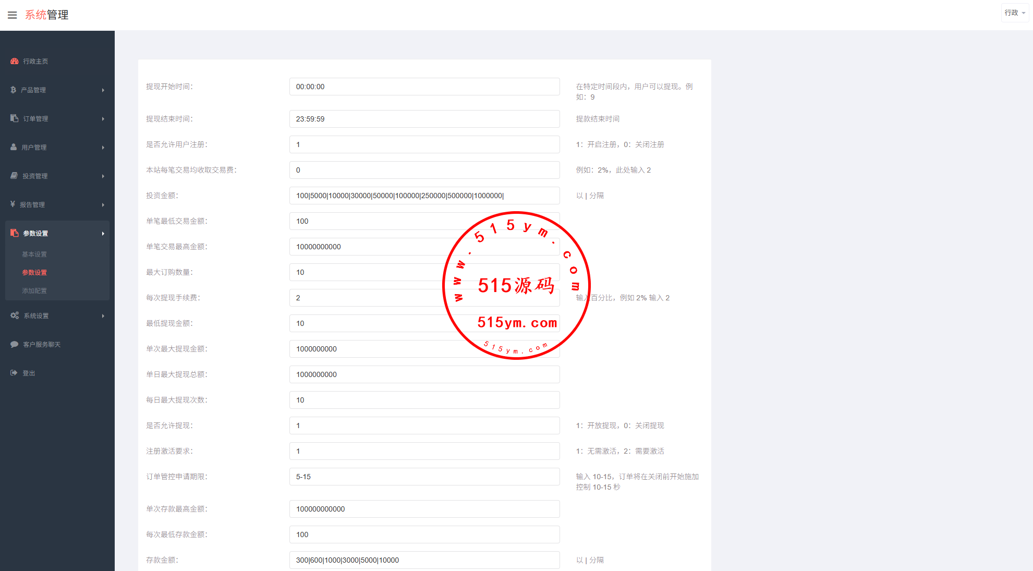Click the chat bubble icon 客户服务聊天
Viewport: 1033px width, 571px height.
(x=15, y=344)
